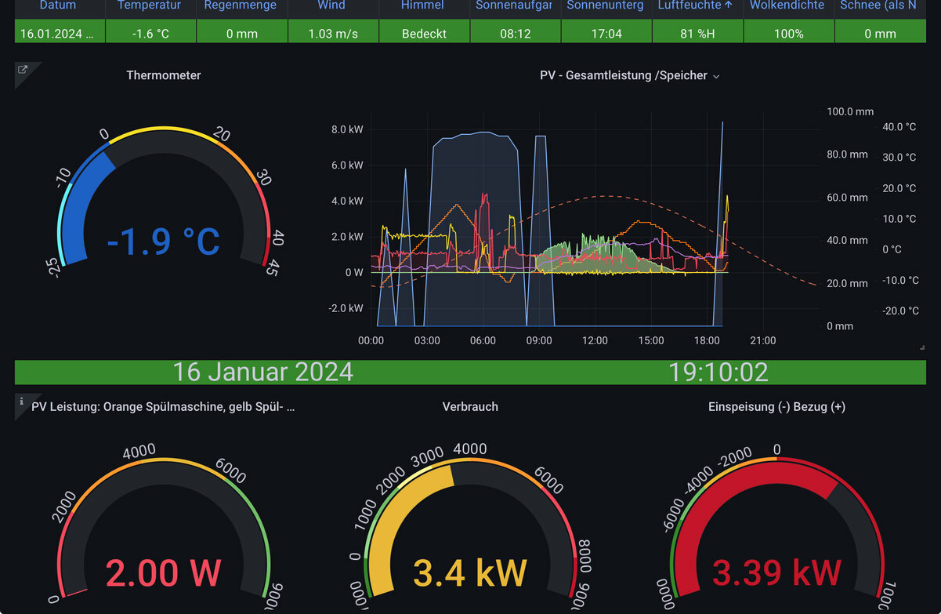
Task: Click the 8.0 kW label on chart y-axis
Action: click(x=348, y=129)
